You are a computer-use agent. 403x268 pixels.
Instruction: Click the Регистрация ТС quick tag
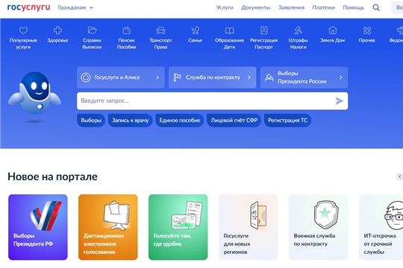pyautogui.click(x=287, y=121)
